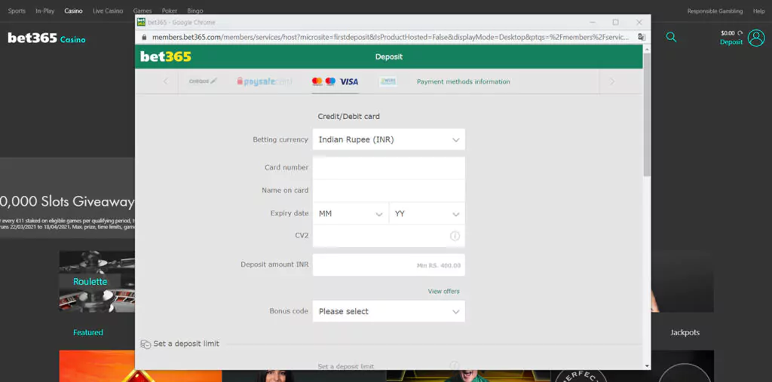Image resolution: width=772 pixels, height=382 pixels.
Task: Close the bet365 deposit popup window
Action: 639,22
